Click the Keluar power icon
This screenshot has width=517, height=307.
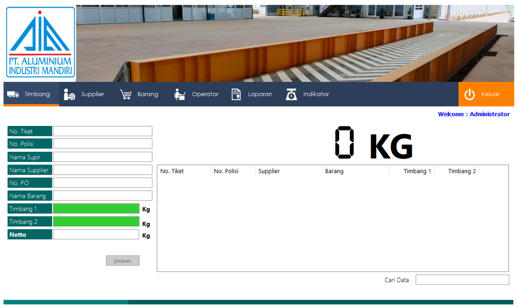[x=470, y=94]
